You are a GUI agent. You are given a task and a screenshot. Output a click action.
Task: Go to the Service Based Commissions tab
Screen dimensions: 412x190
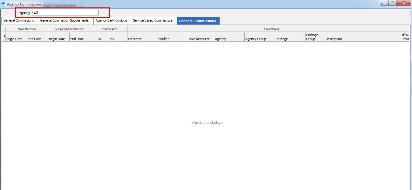153,21
